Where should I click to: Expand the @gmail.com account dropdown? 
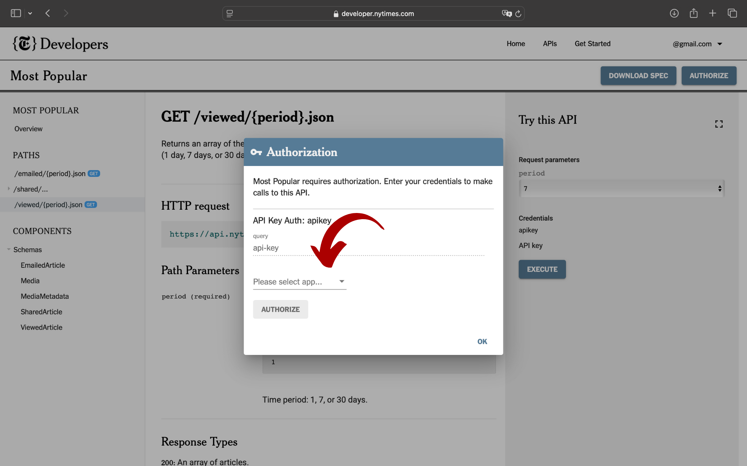point(697,44)
